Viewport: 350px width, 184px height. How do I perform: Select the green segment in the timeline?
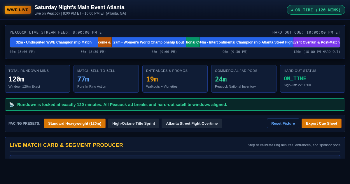(x=193, y=42)
